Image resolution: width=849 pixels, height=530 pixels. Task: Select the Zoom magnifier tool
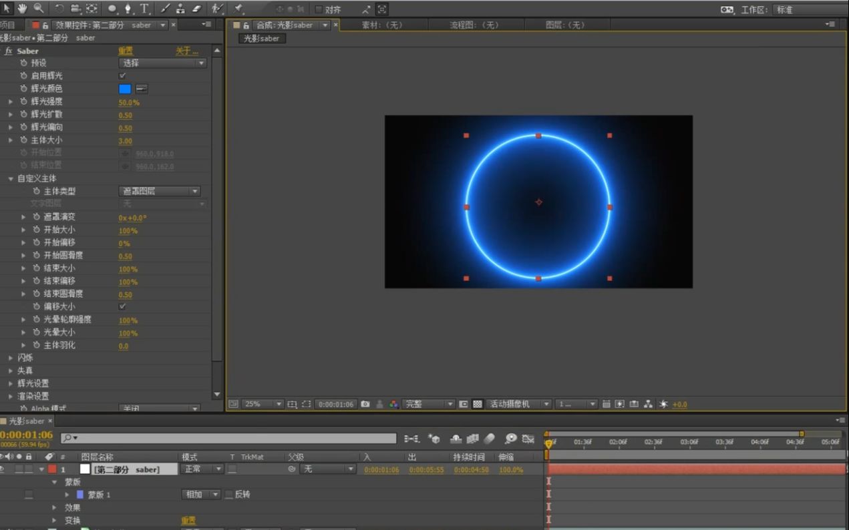coord(39,9)
